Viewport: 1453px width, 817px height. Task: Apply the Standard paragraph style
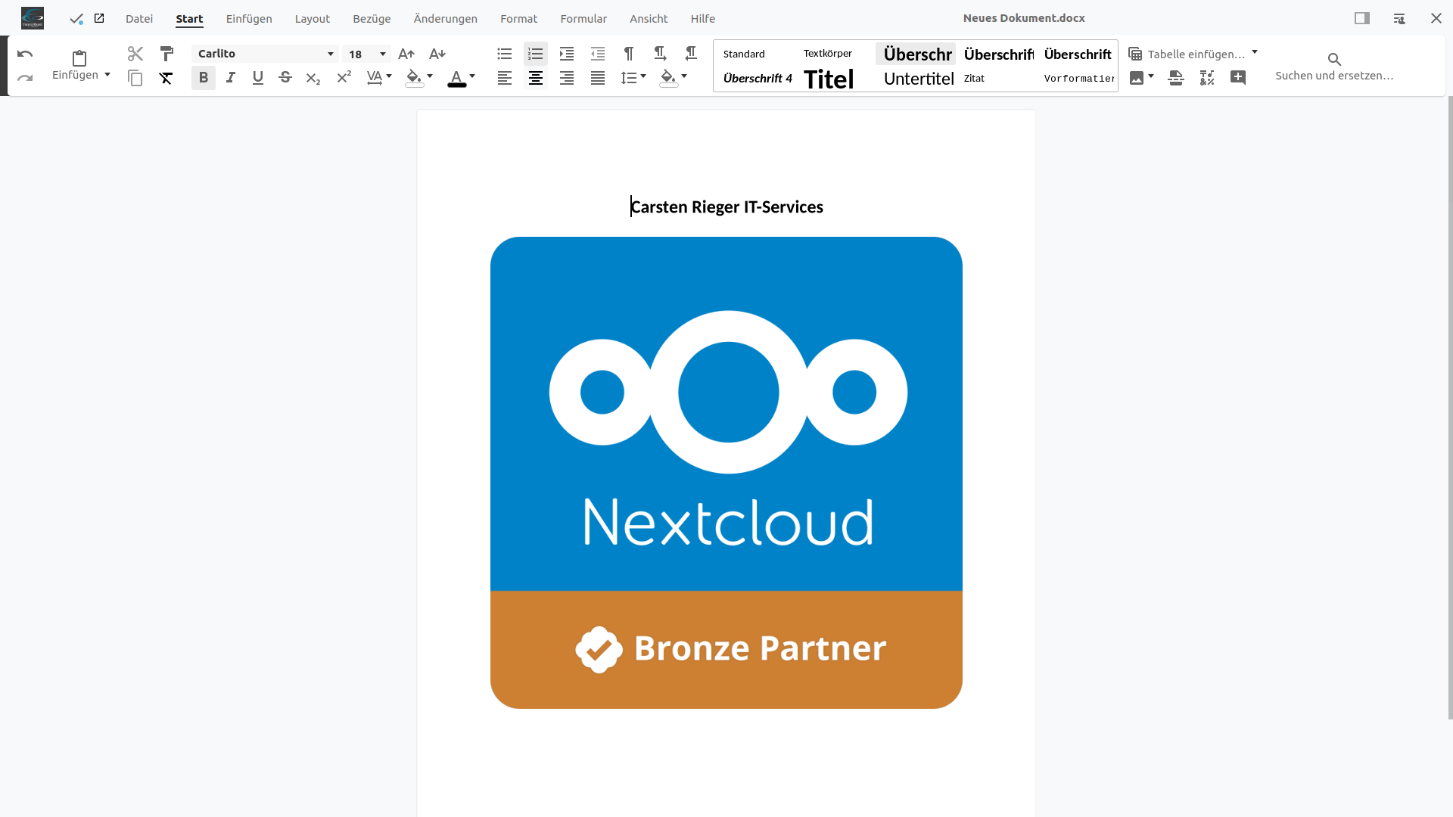tap(744, 54)
